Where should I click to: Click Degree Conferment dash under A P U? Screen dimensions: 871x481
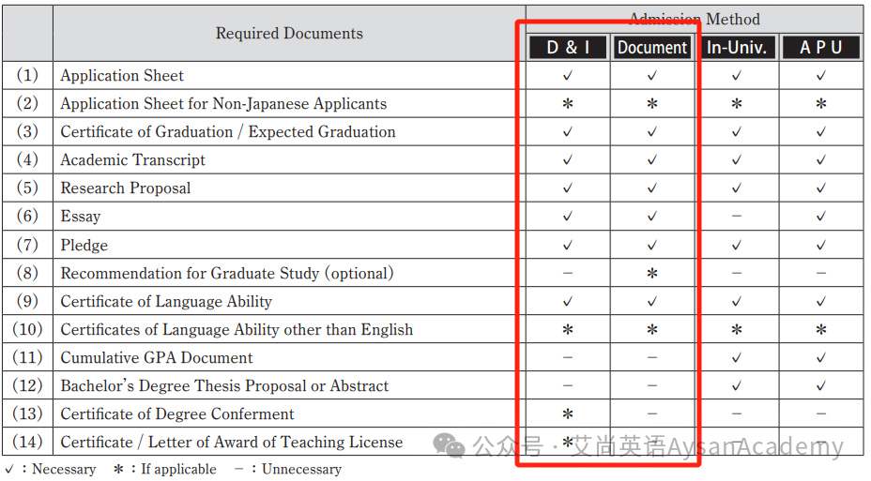(x=821, y=413)
